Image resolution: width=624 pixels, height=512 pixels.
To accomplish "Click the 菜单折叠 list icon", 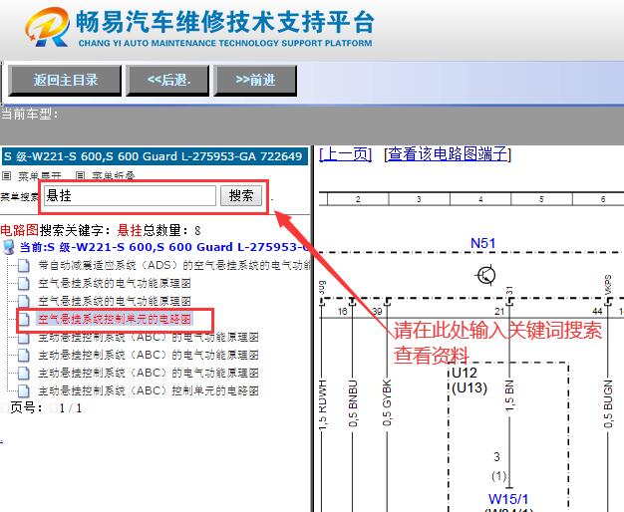I will click(x=81, y=175).
